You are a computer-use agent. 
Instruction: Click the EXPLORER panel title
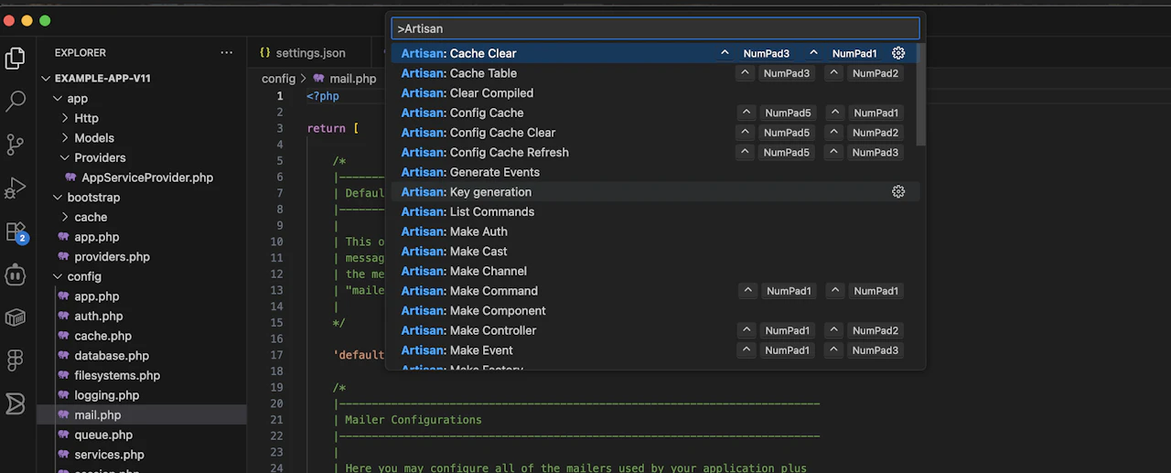[x=81, y=53]
